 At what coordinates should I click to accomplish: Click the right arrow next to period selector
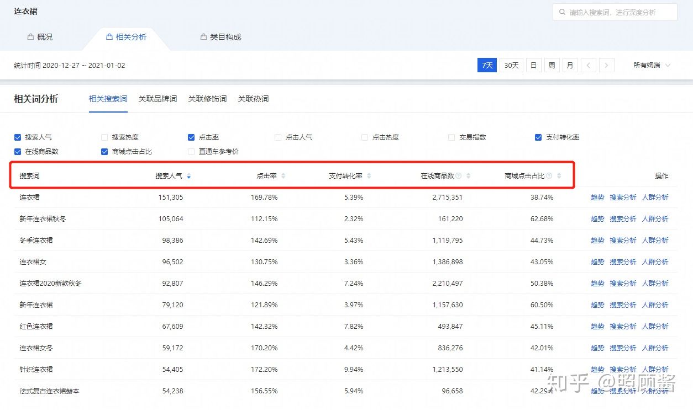click(606, 65)
